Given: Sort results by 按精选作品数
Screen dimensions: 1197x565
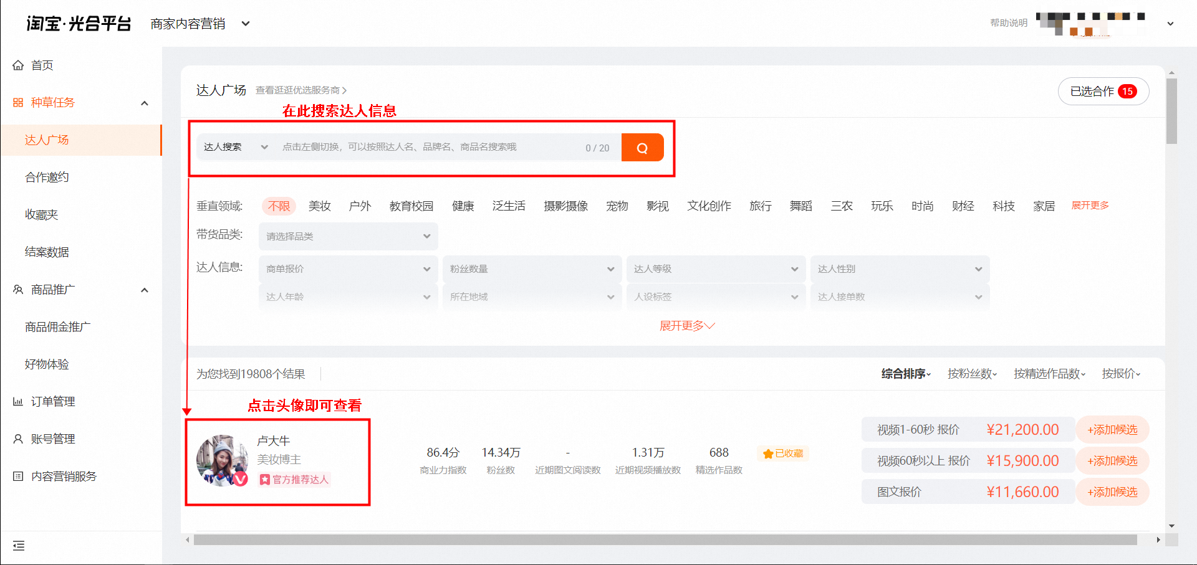Looking at the screenshot, I should [1049, 374].
